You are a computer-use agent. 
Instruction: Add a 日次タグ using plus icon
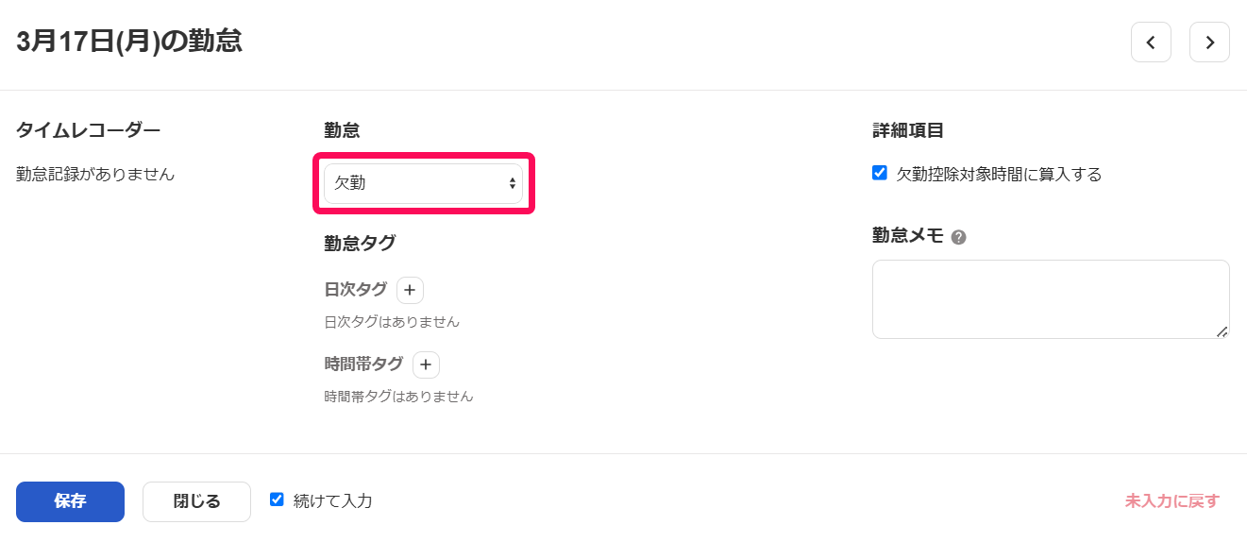[410, 290]
